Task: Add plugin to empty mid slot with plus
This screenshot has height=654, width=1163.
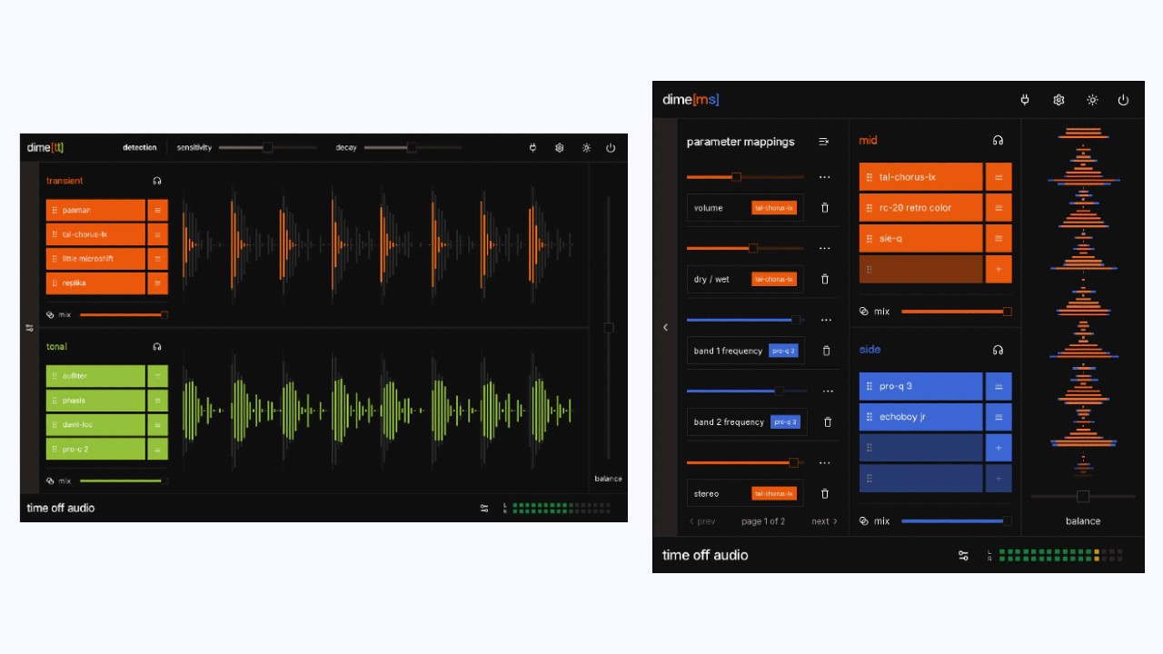Action: click(x=999, y=269)
